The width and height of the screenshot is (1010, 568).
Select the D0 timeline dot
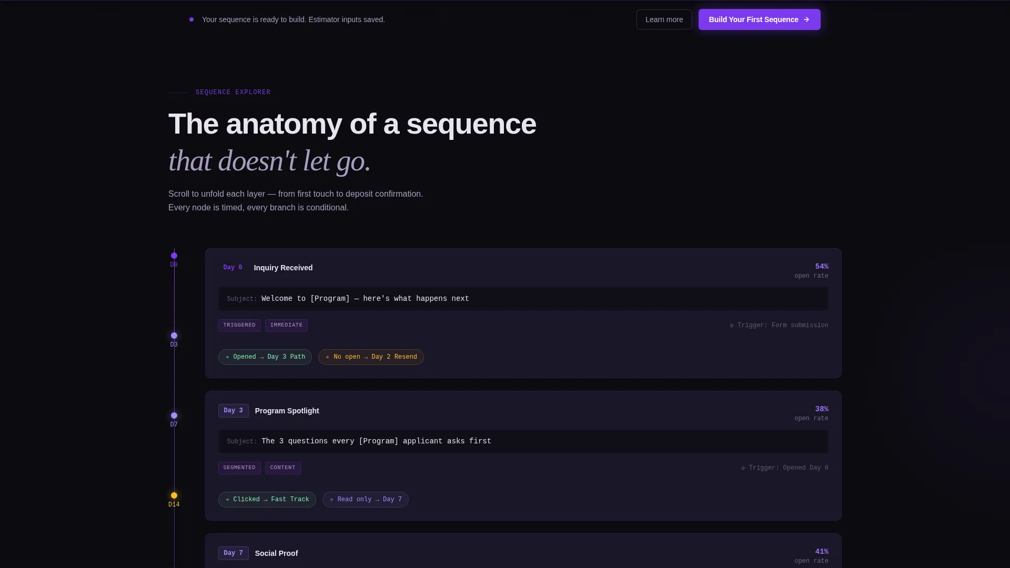coord(174,256)
